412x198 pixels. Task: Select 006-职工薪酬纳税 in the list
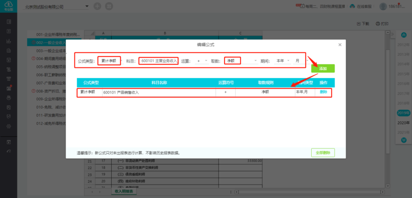(x=51, y=75)
